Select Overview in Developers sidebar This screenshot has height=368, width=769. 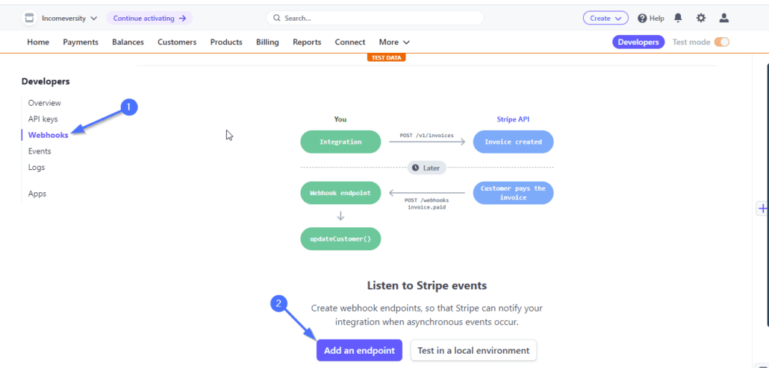45,104
